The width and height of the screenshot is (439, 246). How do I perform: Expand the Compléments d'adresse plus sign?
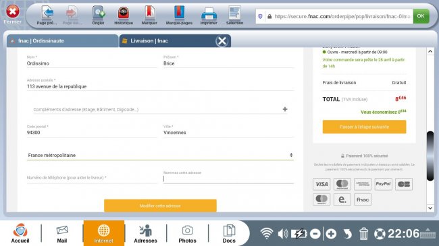tap(285, 109)
